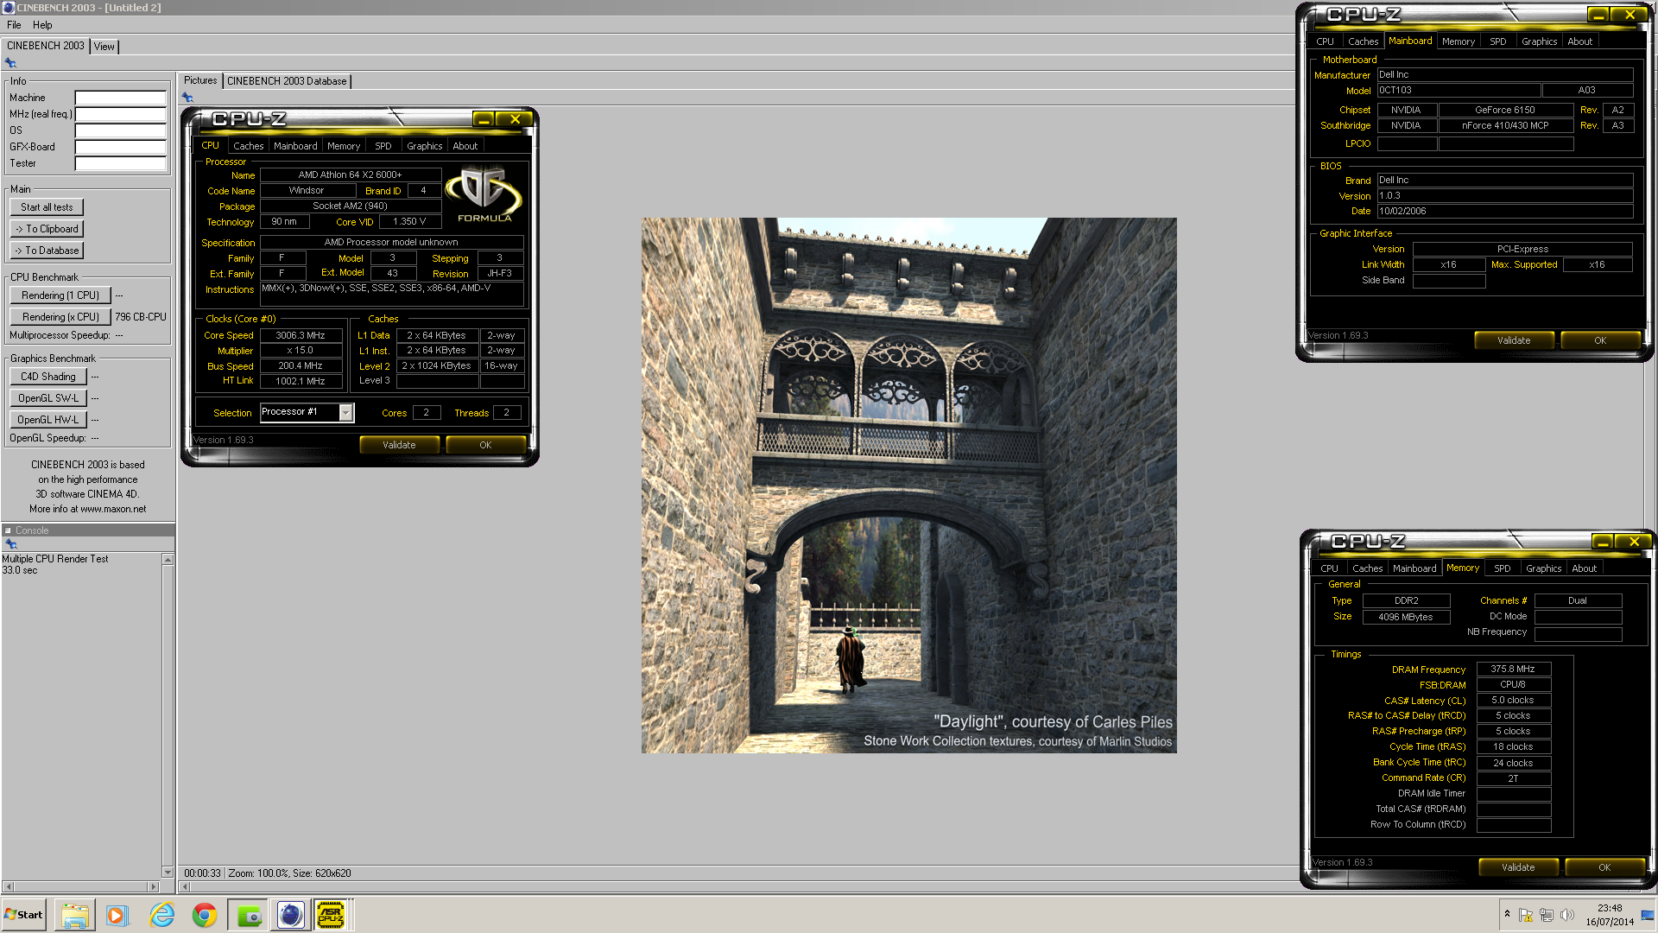The image size is (1658, 933).
Task: Click the To Clipboard button
Action: pyautogui.click(x=47, y=229)
